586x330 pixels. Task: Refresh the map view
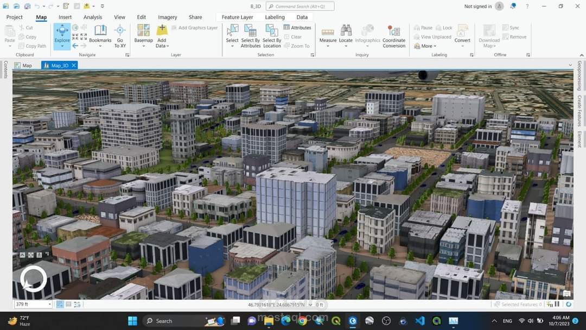(569, 304)
